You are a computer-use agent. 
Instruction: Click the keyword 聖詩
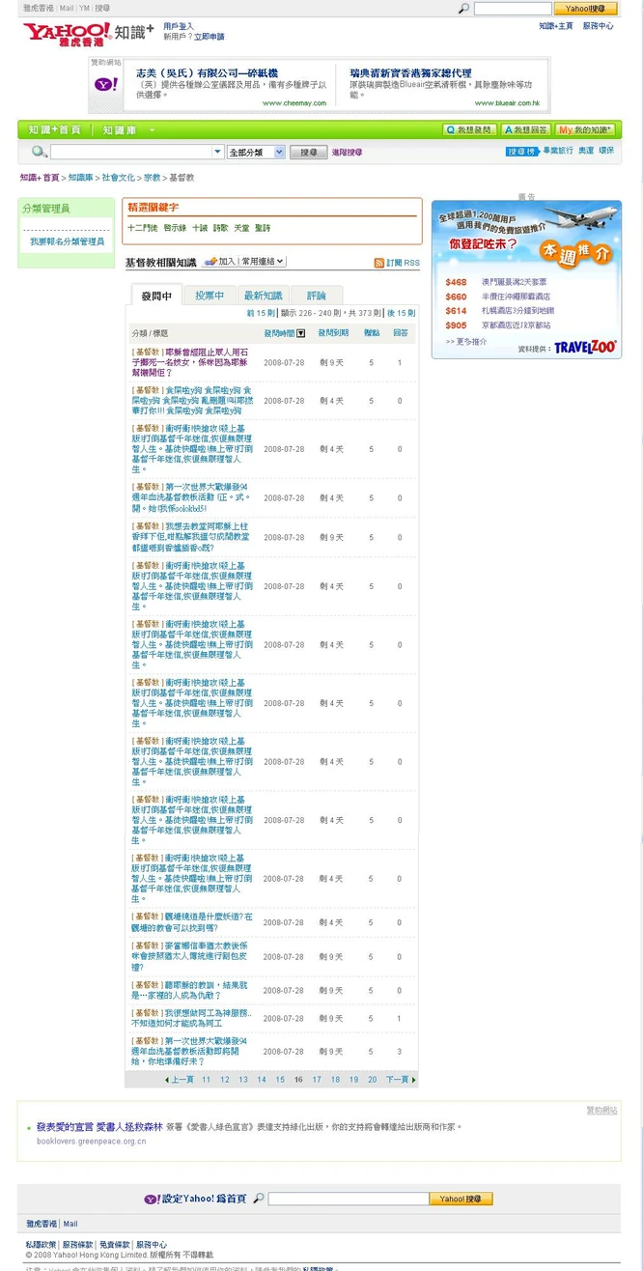point(263,228)
